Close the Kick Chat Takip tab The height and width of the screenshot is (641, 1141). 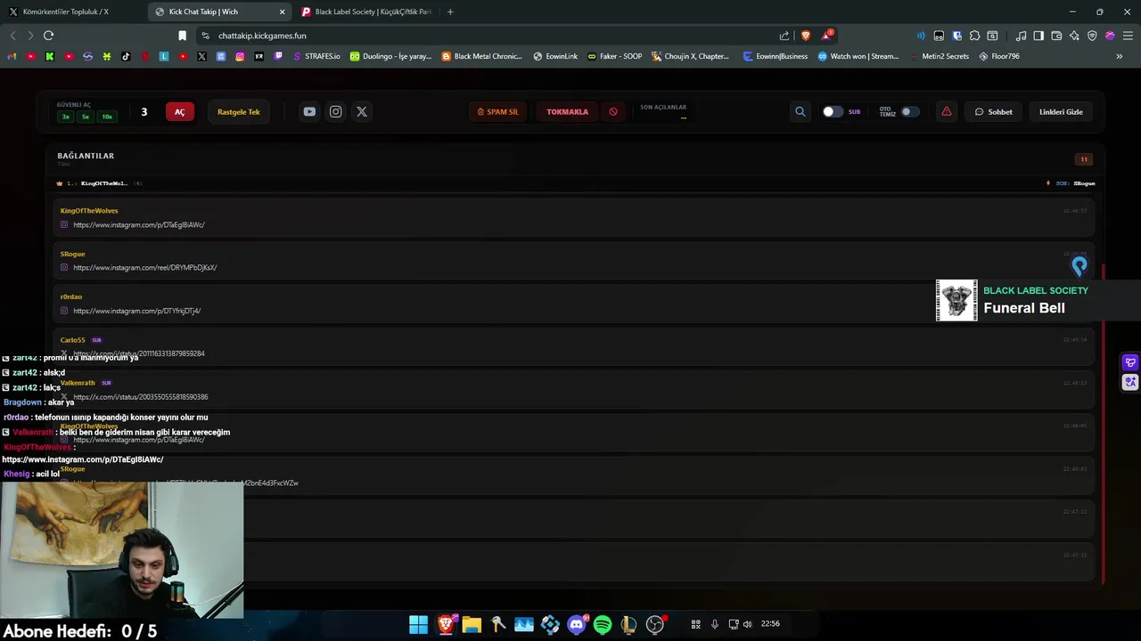tap(283, 12)
